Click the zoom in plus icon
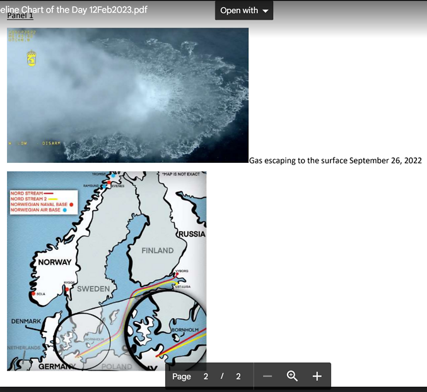This screenshot has height=392, width=427. pos(317,376)
